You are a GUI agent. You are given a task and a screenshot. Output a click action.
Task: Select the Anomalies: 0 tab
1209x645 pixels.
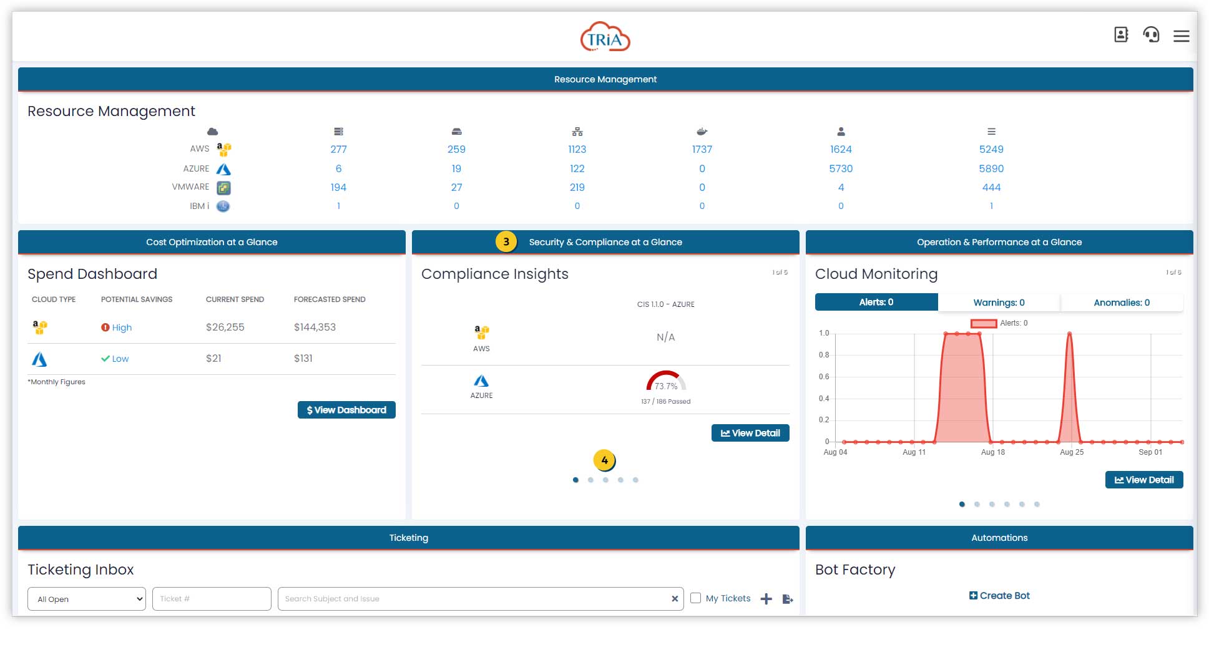(x=1122, y=303)
